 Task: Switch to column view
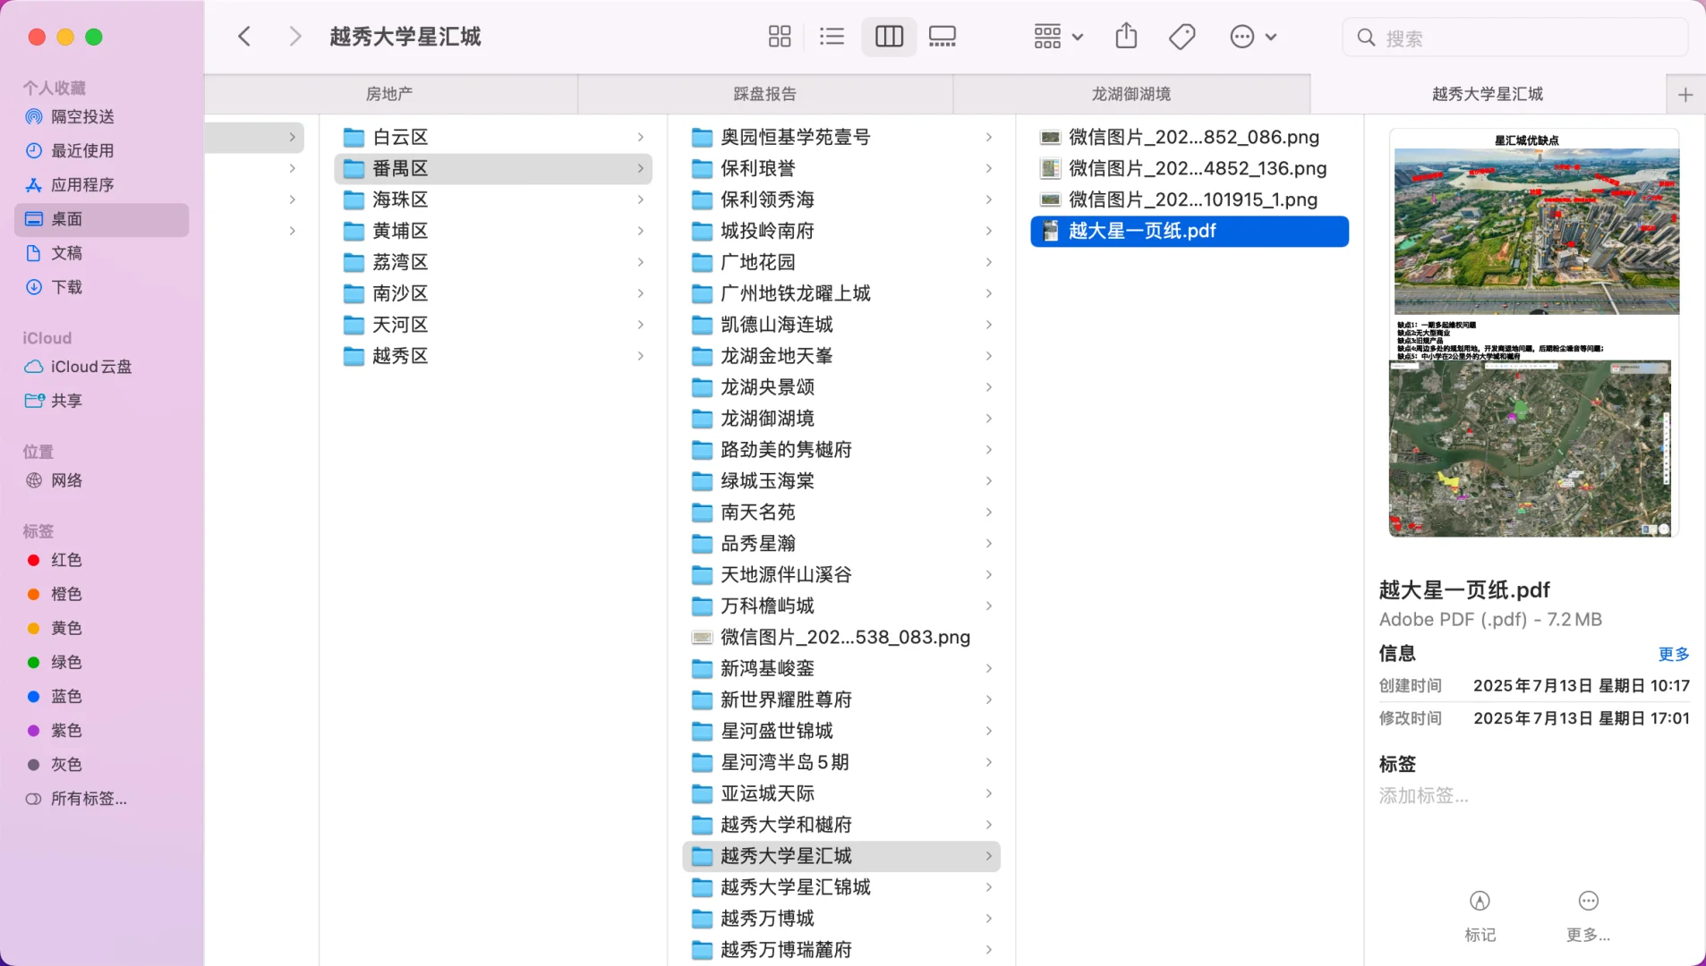[x=889, y=37]
